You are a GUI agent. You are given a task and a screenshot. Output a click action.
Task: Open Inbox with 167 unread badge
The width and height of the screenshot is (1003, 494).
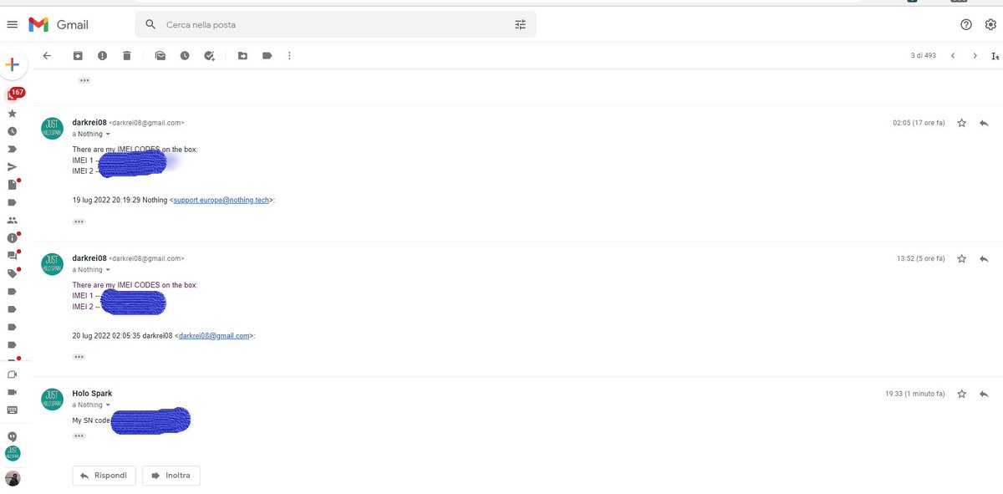point(14,94)
